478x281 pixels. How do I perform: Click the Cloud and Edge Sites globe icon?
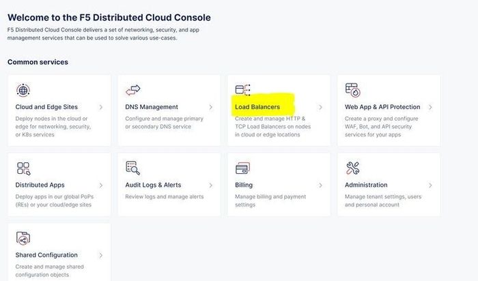click(23, 90)
